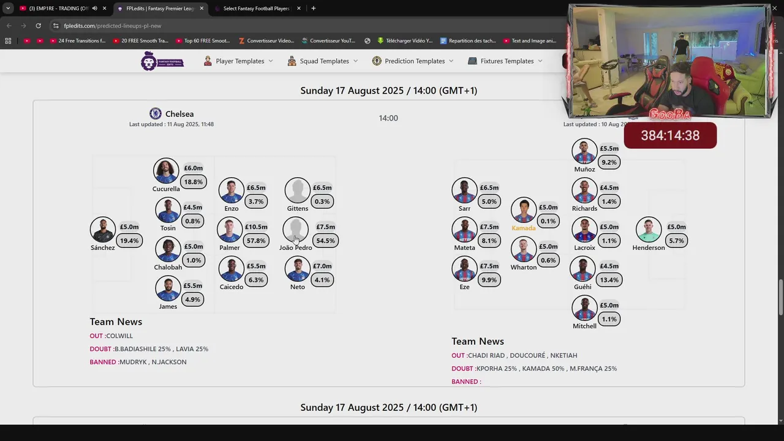The height and width of the screenshot is (441, 784).
Task: Click the Chelsea Team News heading
Action: [116, 322]
